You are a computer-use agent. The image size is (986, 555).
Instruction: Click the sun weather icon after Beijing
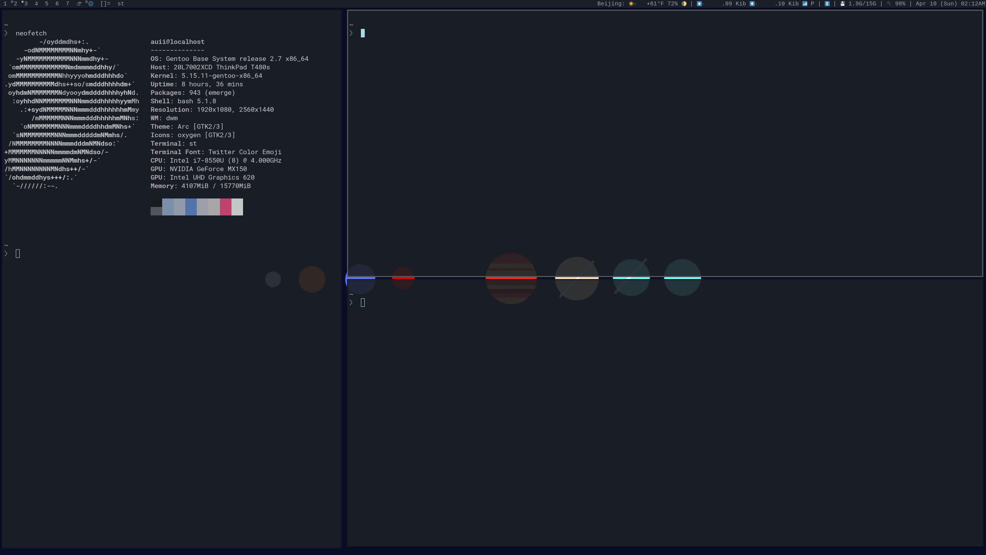coord(631,4)
